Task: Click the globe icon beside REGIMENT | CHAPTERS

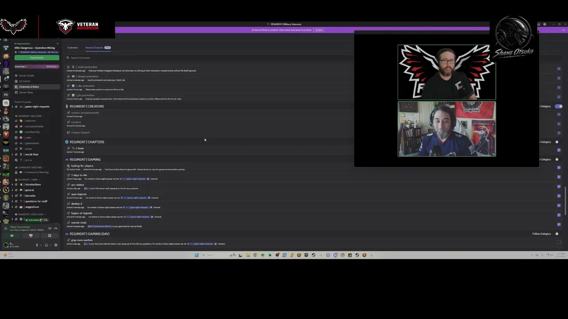Action: (x=67, y=142)
